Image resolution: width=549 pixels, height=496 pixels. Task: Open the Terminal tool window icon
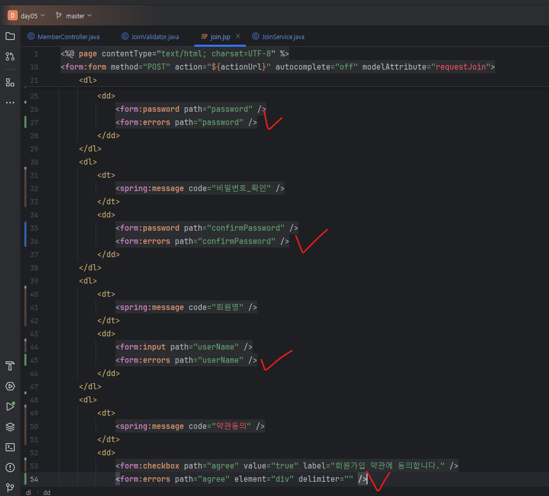10,447
